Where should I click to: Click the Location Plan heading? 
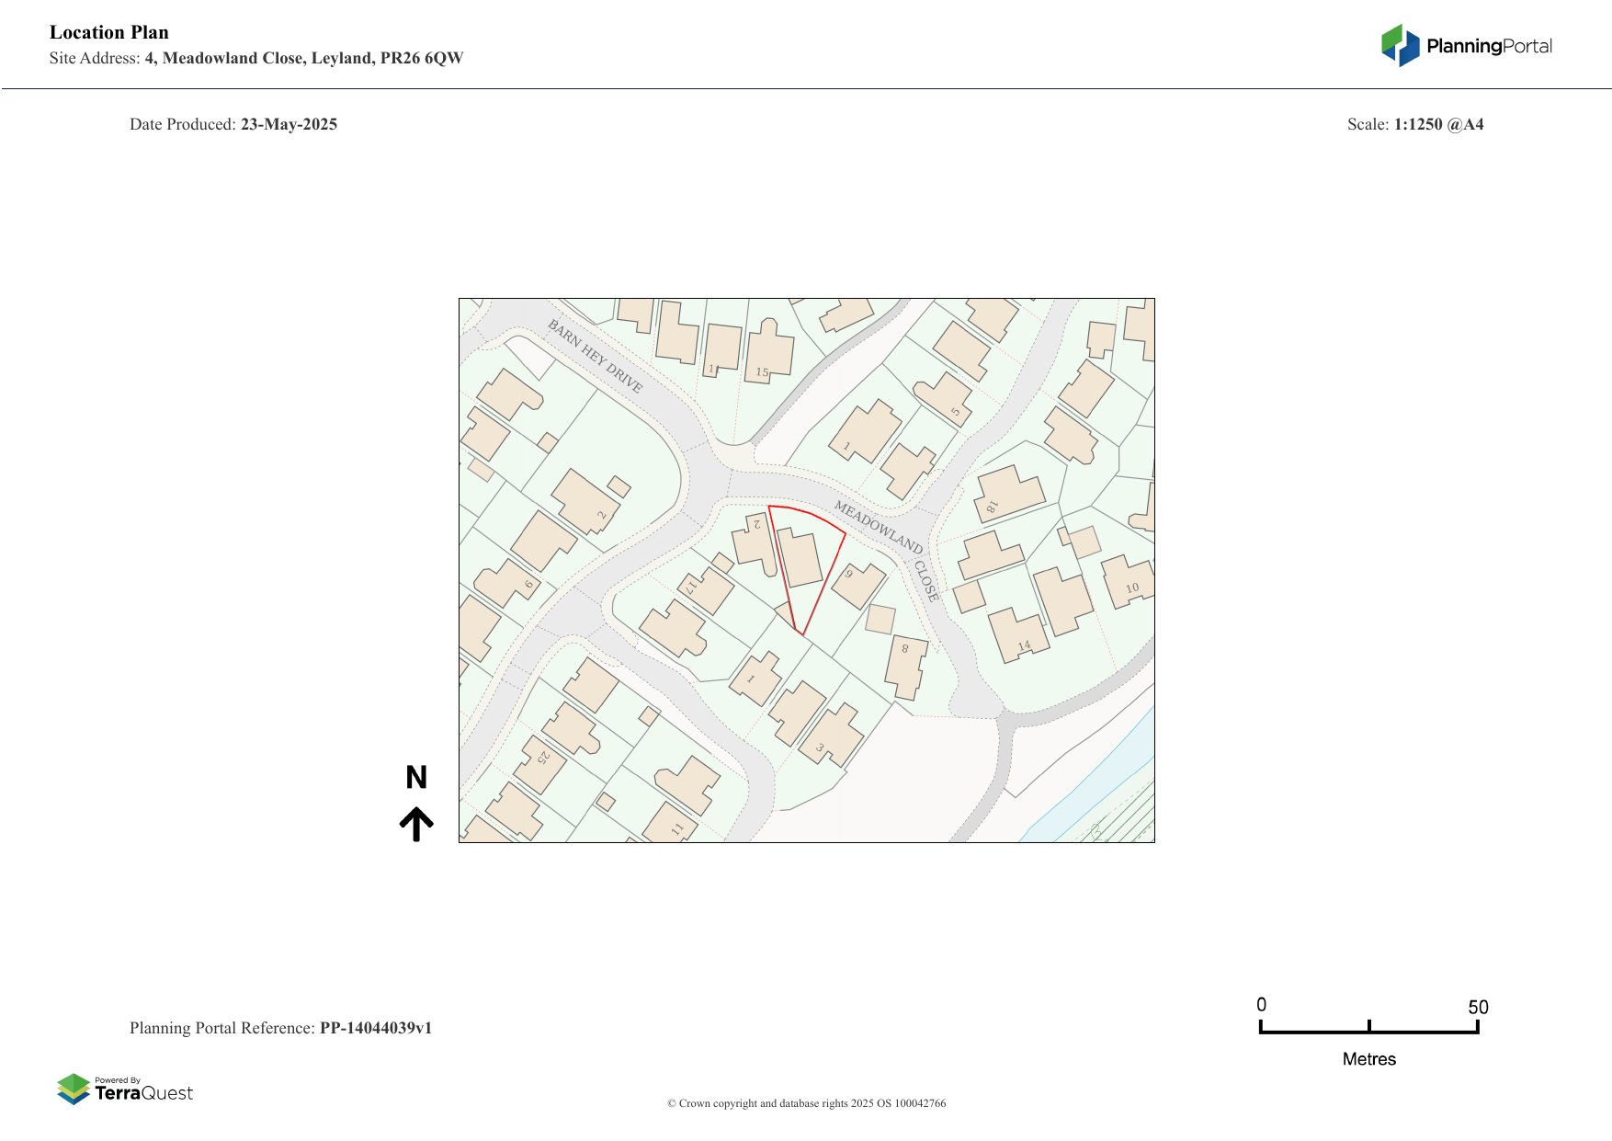(109, 32)
